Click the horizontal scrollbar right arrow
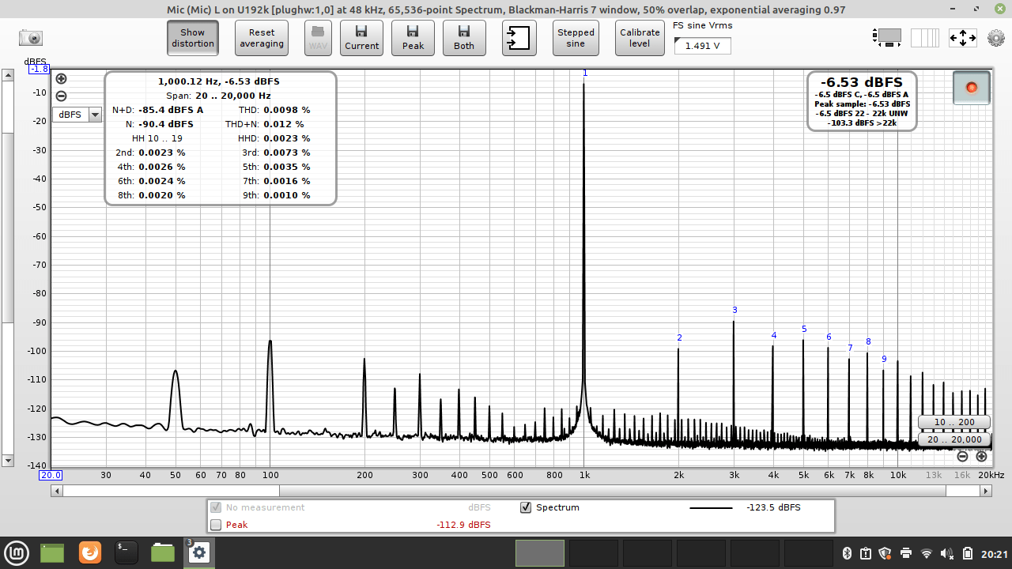This screenshot has width=1012, height=569. pos(986,491)
